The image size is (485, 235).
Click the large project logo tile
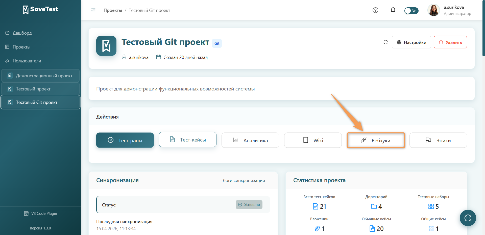(x=106, y=46)
